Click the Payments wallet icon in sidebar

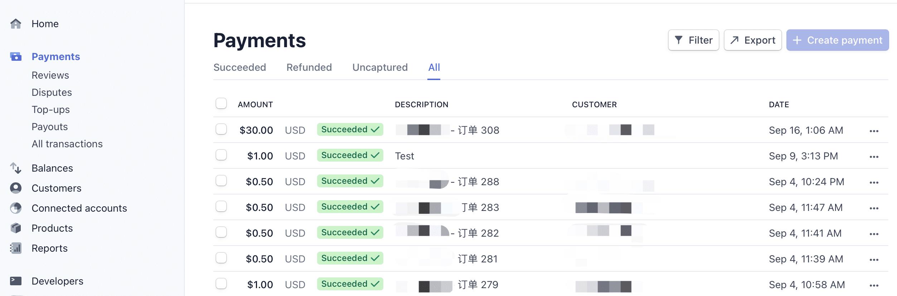(16, 56)
